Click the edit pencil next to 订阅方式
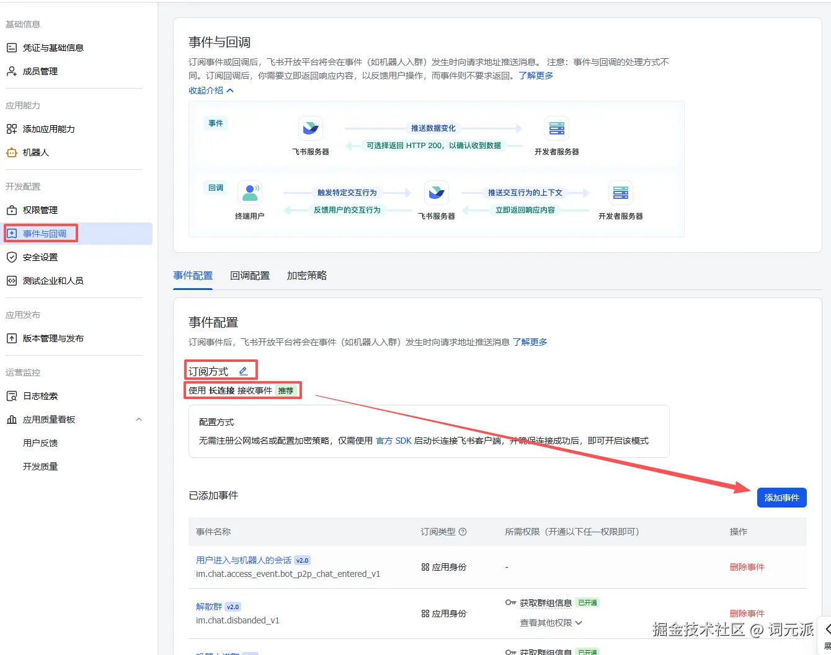Image resolution: width=831 pixels, height=655 pixels. click(243, 371)
